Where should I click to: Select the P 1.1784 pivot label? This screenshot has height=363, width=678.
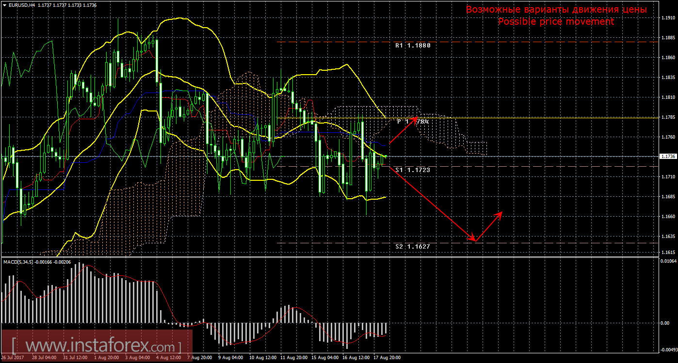pyautogui.click(x=413, y=122)
